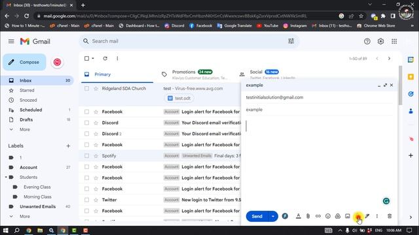Insert files using Google Drive icon
Screen dimensions: 419x235
338,216
